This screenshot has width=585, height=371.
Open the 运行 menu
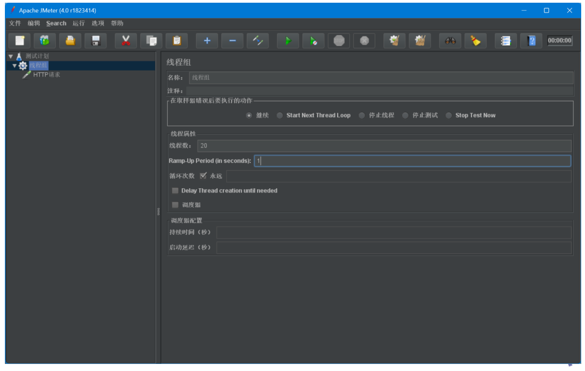tap(78, 23)
